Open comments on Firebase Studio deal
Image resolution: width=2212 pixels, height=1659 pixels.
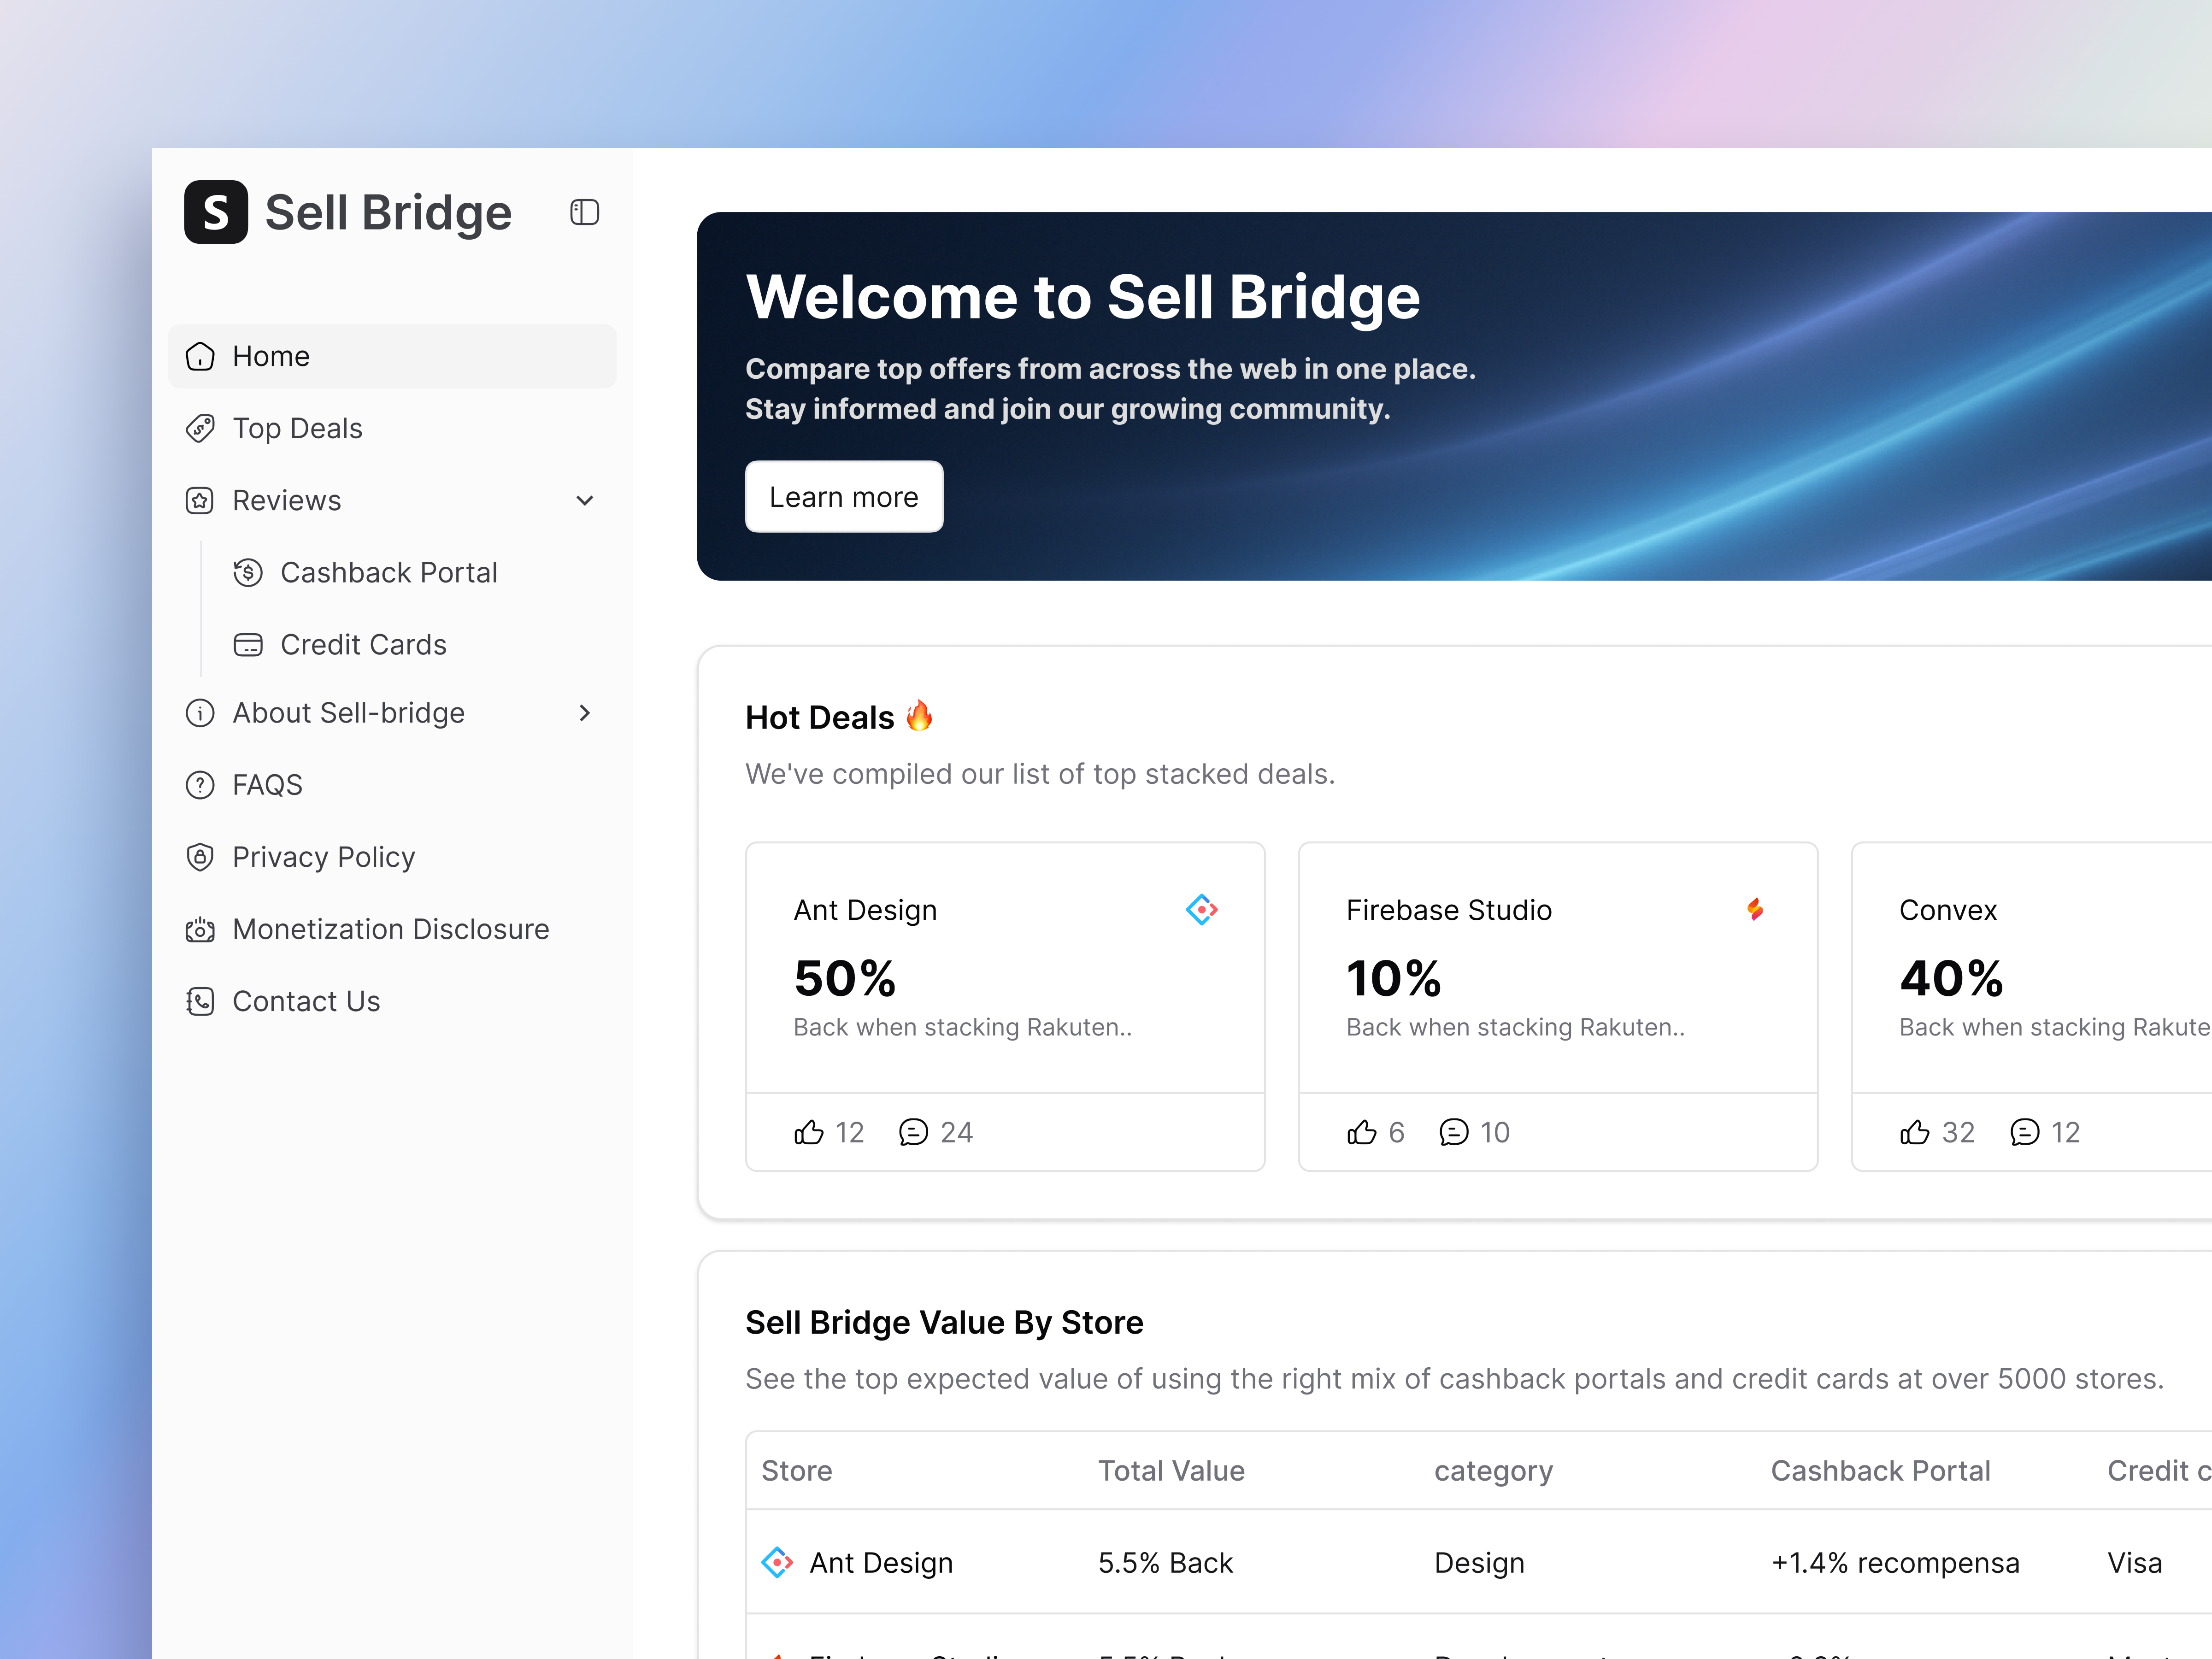[x=1454, y=1132]
